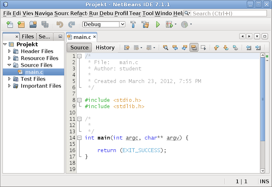Click the Toggle Bookmark icon
This screenshot has height=187, width=272.
[x=235, y=48]
